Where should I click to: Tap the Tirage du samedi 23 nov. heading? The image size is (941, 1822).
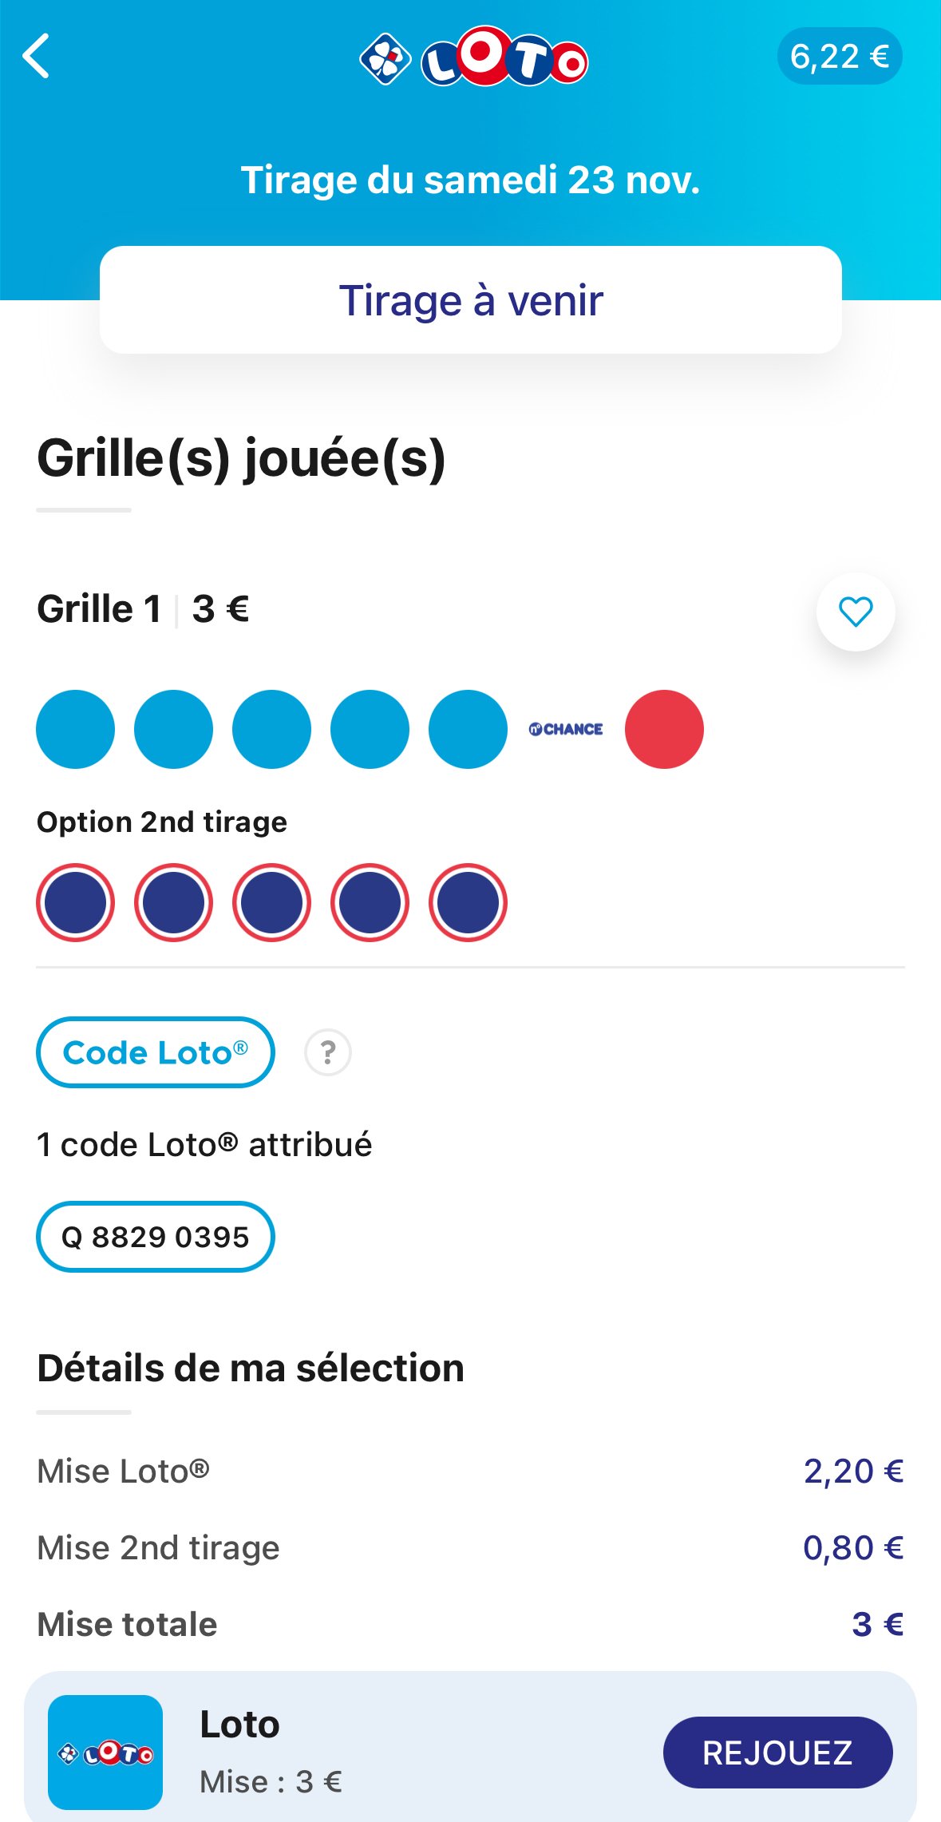click(471, 180)
